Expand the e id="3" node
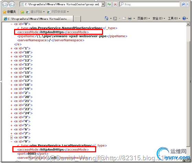Viewport: 192px width, 163px height. coord(11,117)
